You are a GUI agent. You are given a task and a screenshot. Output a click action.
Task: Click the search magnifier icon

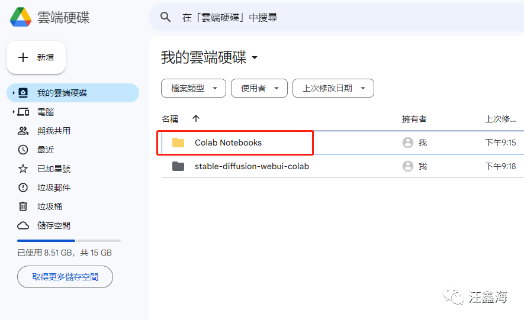(165, 17)
